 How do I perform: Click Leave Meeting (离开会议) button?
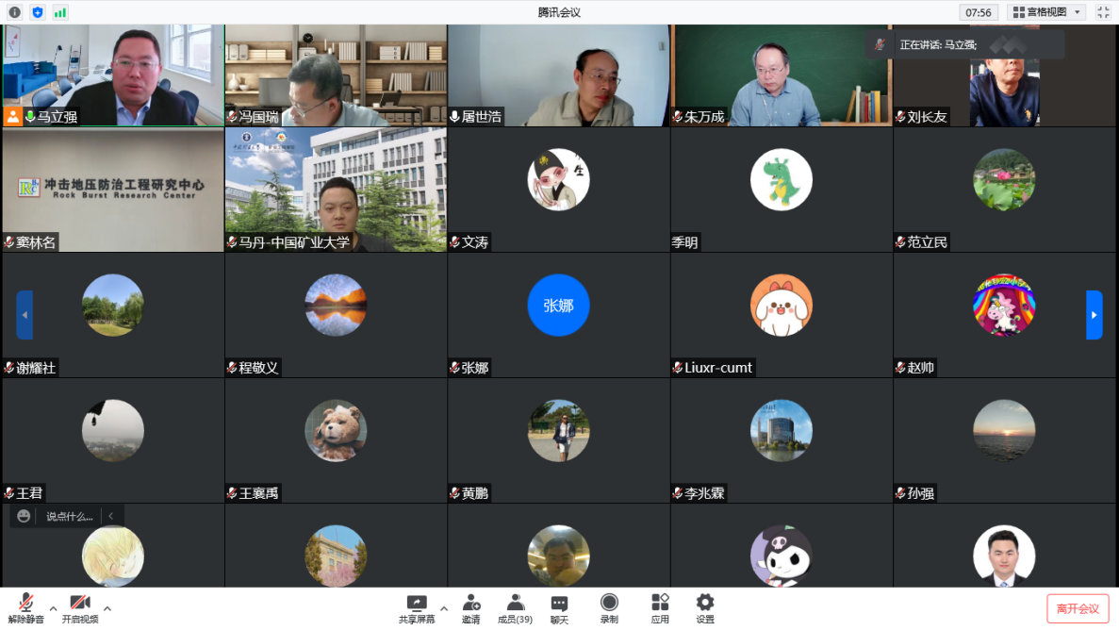[x=1078, y=608]
